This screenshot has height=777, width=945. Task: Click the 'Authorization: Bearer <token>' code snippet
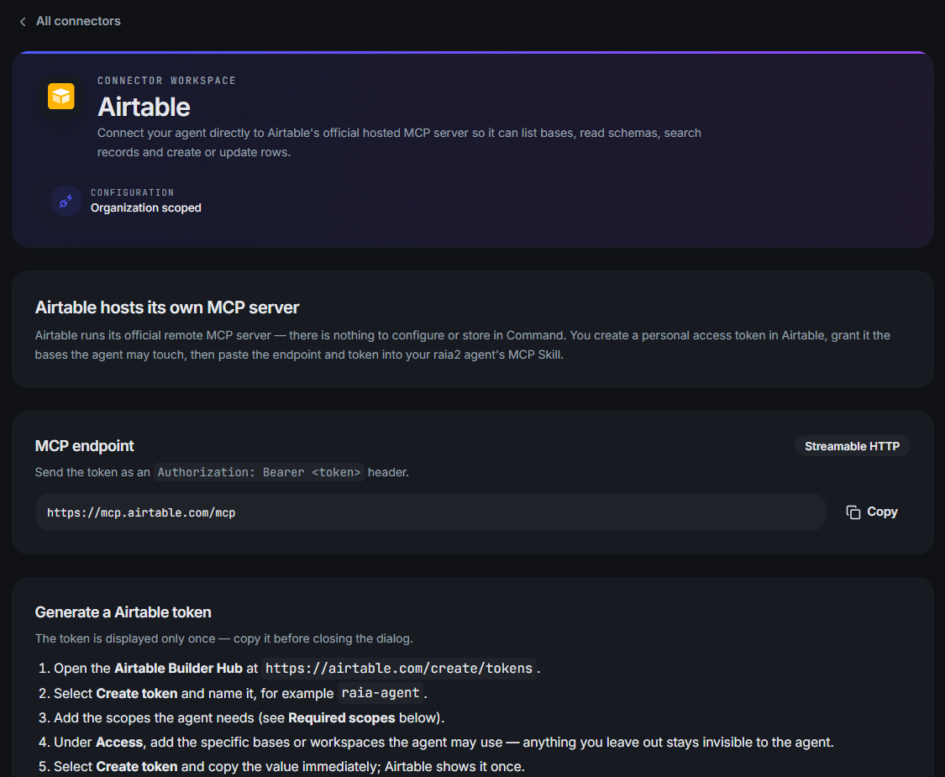pyautogui.click(x=260, y=473)
